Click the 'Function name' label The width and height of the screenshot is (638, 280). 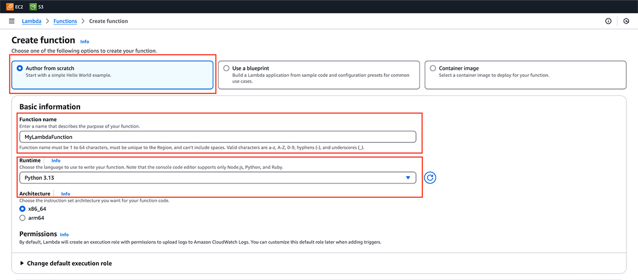(x=38, y=120)
